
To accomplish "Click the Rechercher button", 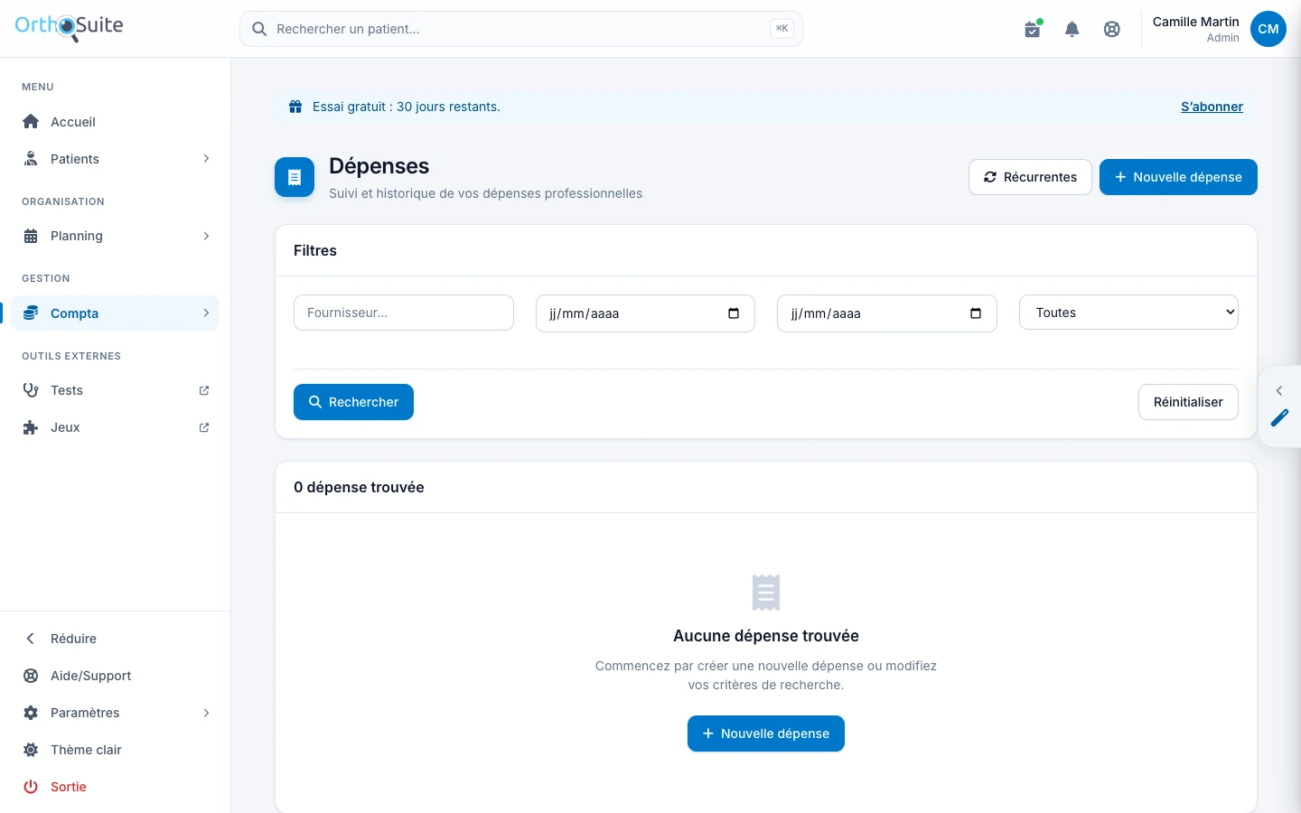I will [x=353, y=402].
